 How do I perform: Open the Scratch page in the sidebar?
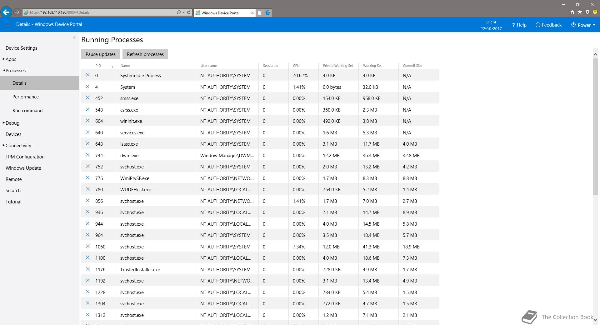13,191
